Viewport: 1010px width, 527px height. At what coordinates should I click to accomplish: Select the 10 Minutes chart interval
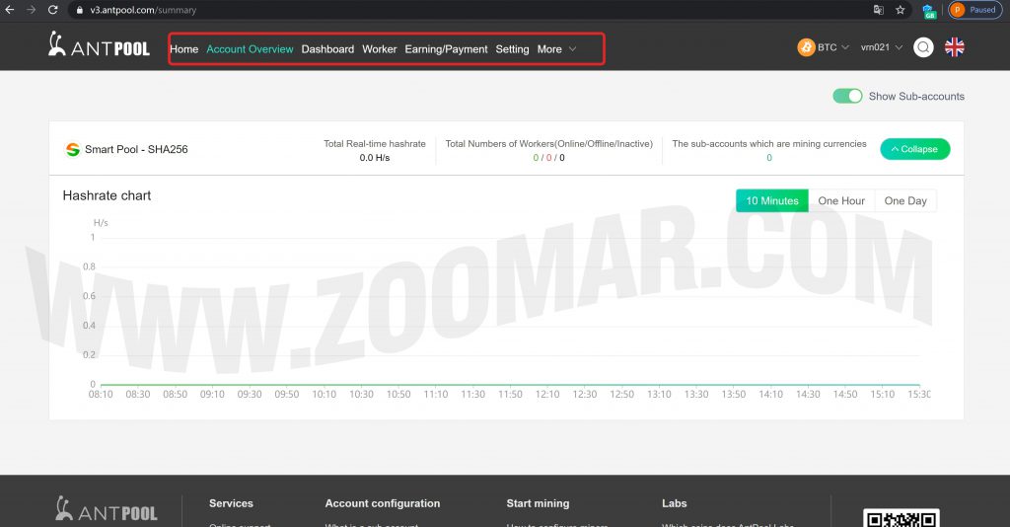click(771, 200)
